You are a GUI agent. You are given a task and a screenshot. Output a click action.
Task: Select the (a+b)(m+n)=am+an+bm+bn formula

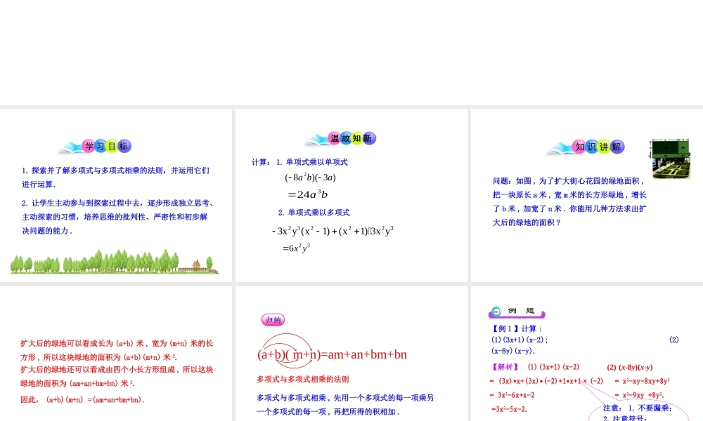331,354
